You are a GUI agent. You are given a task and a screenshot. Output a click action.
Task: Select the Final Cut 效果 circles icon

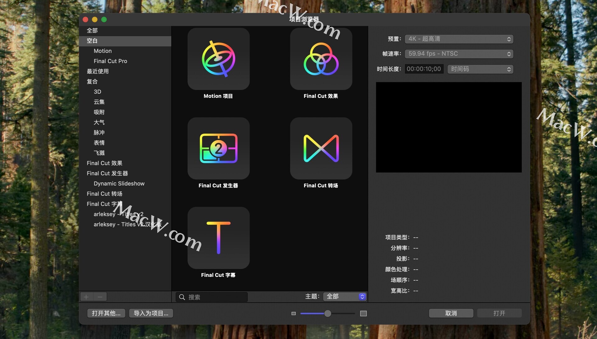tap(321, 59)
